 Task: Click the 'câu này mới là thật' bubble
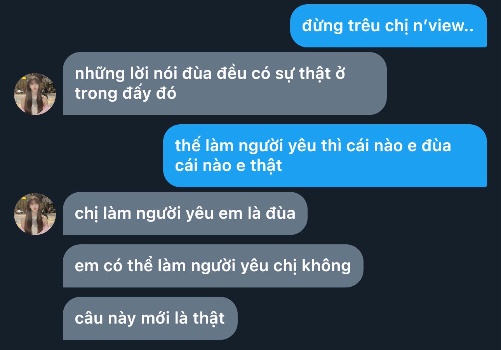(150, 319)
